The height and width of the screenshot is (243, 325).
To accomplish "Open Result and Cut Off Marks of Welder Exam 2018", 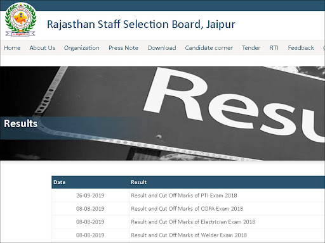I will pos(189,235).
